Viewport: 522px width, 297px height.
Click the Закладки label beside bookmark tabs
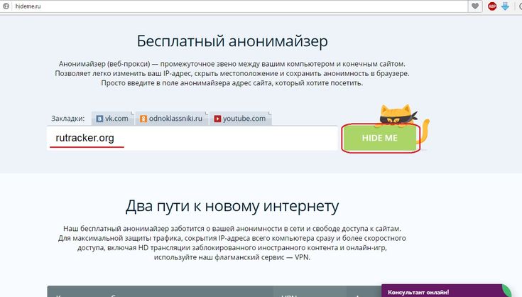click(x=68, y=119)
